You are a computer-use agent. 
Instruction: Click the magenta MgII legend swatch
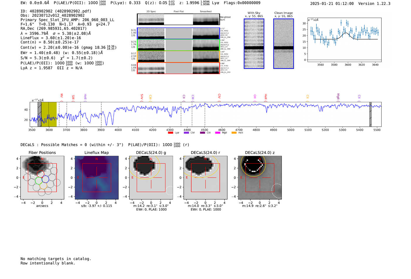pos(218,133)
